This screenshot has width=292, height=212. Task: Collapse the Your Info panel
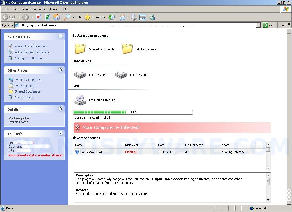(x=60, y=133)
